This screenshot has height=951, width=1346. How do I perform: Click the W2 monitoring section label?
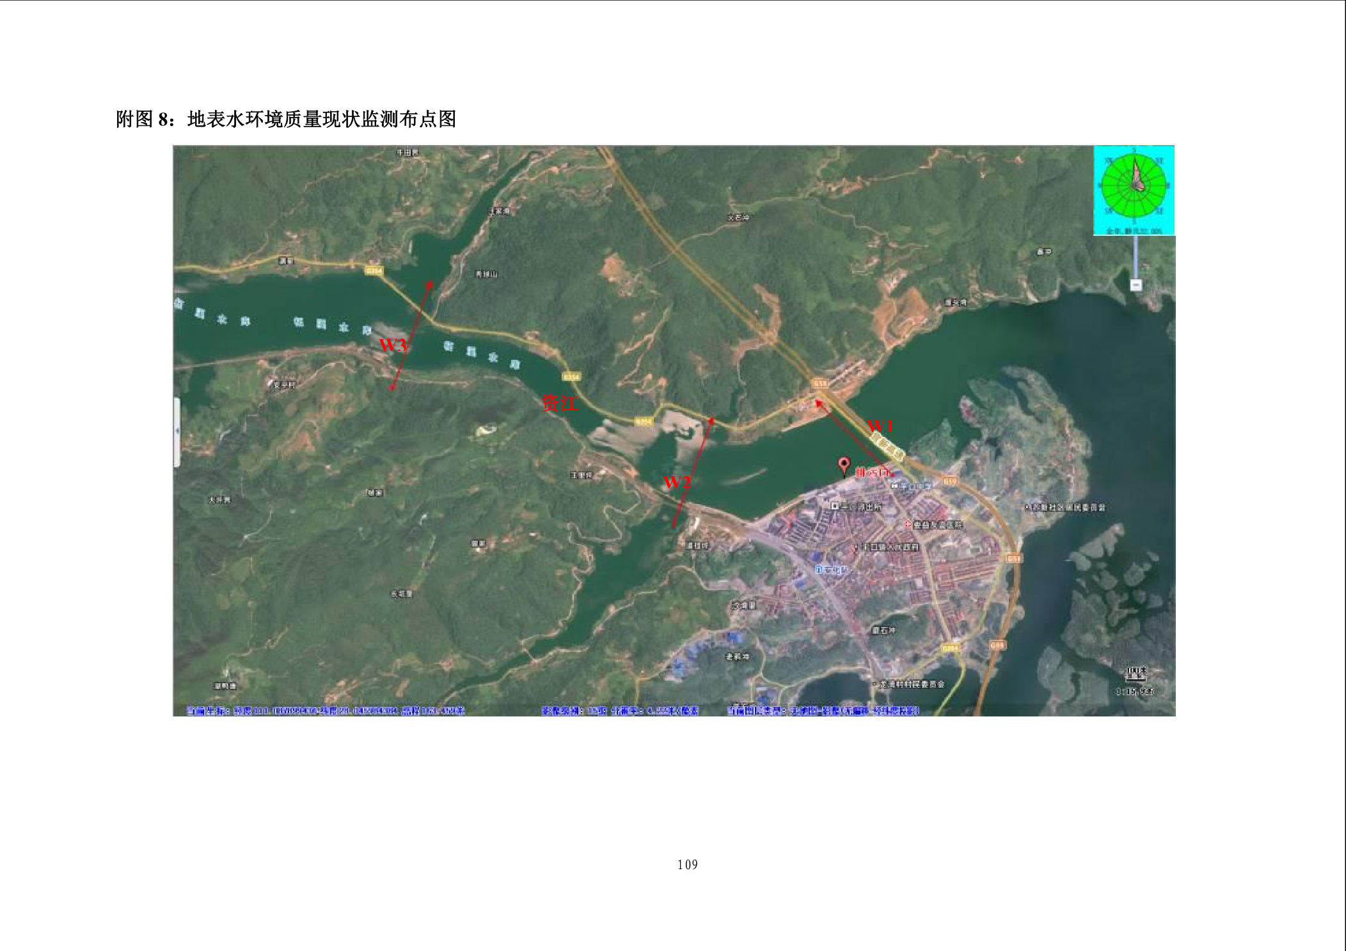[677, 482]
